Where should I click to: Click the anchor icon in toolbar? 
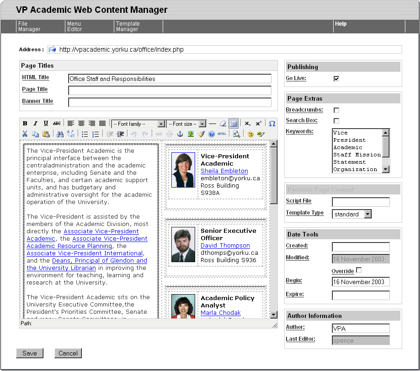(x=180, y=134)
